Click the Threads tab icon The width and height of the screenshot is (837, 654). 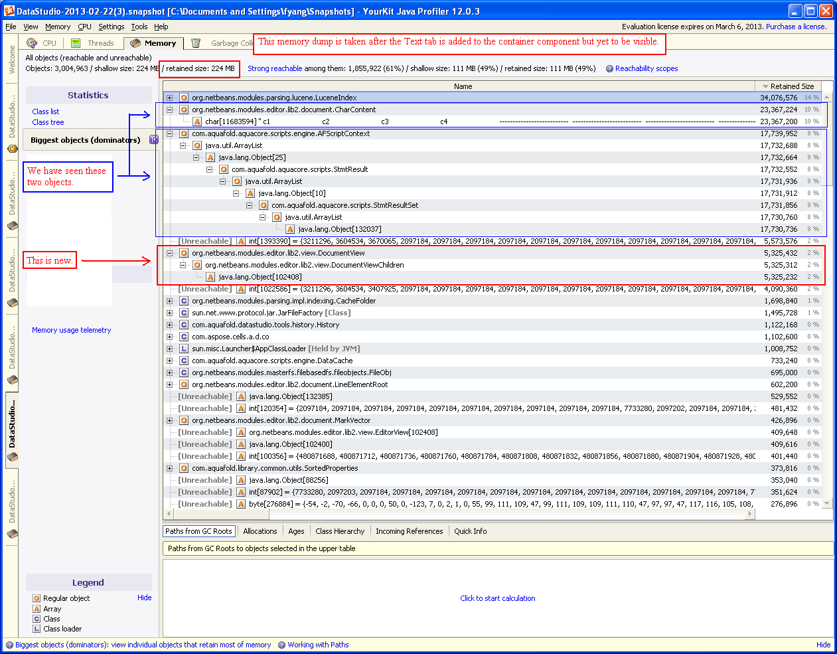[x=76, y=43]
